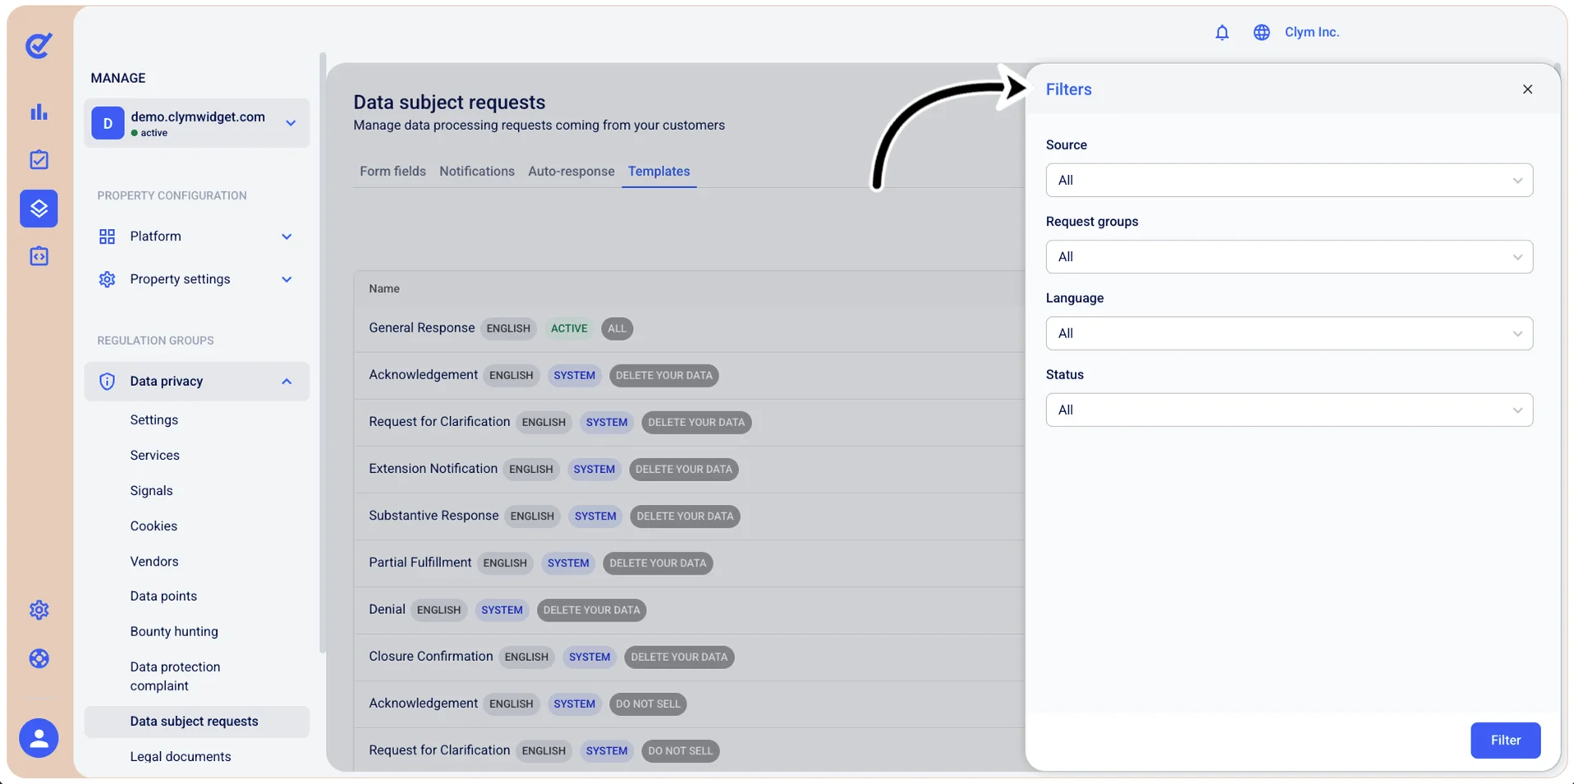The image size is (1574, 784).
Task: Switch to the Notifications tab
Action: point(476,171)
